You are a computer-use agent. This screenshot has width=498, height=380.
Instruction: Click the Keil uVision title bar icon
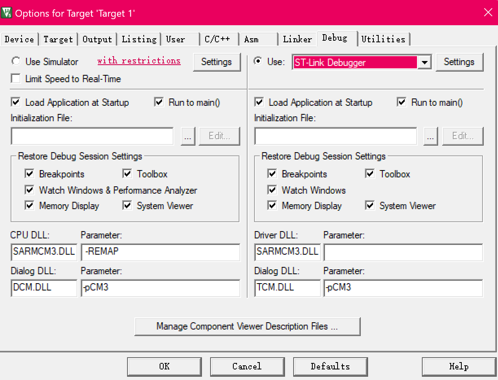point(7,13)
